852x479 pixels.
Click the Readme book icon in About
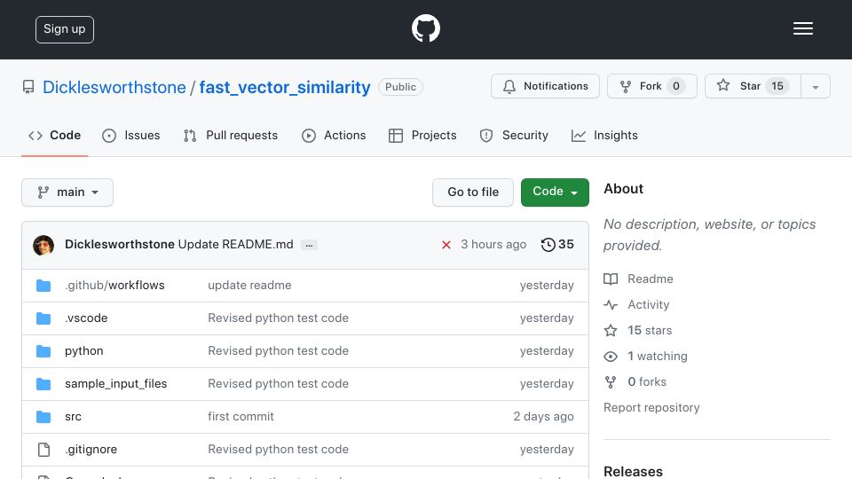(x=611, y=279)
